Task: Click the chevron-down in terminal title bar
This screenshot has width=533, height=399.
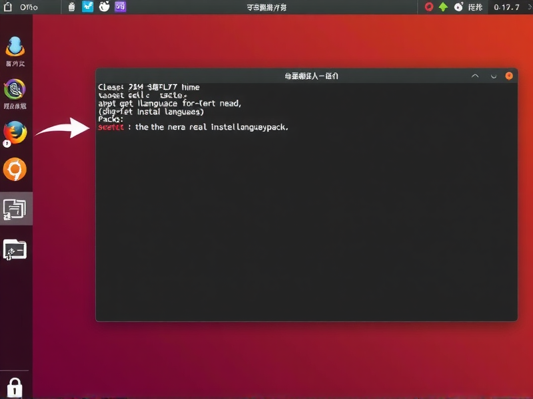Action: click(493, 76)
